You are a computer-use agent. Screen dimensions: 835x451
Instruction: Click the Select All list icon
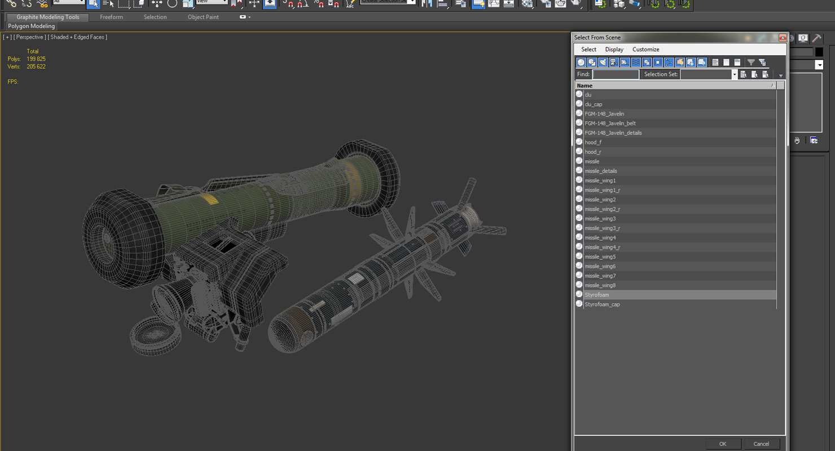coord(715,62)
